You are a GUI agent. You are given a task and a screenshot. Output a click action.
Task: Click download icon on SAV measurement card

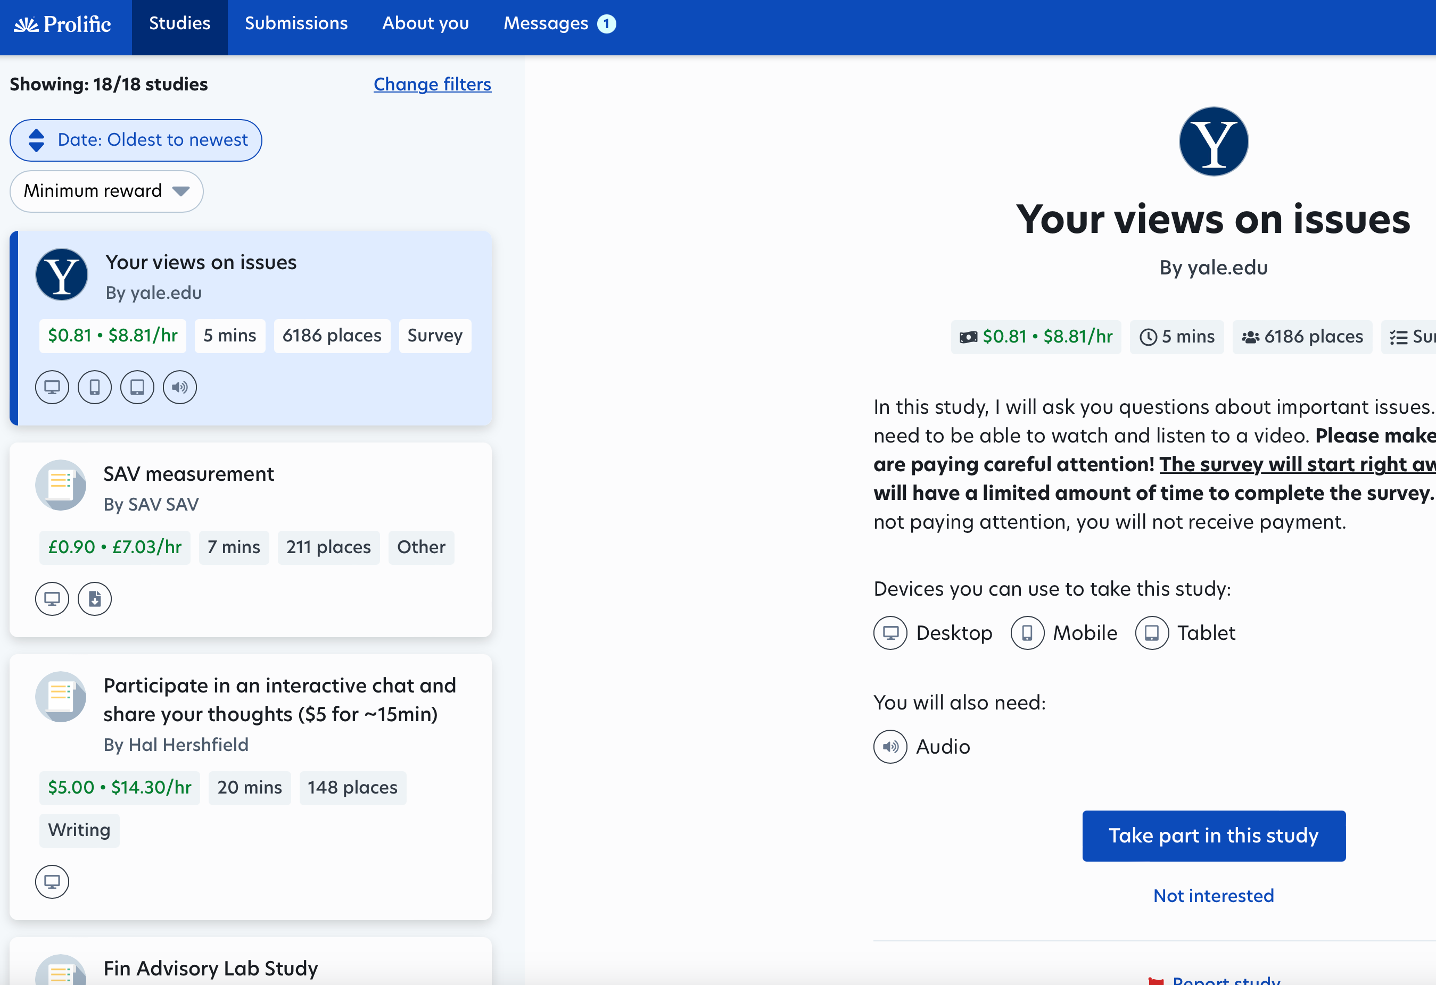click(95, 599)
